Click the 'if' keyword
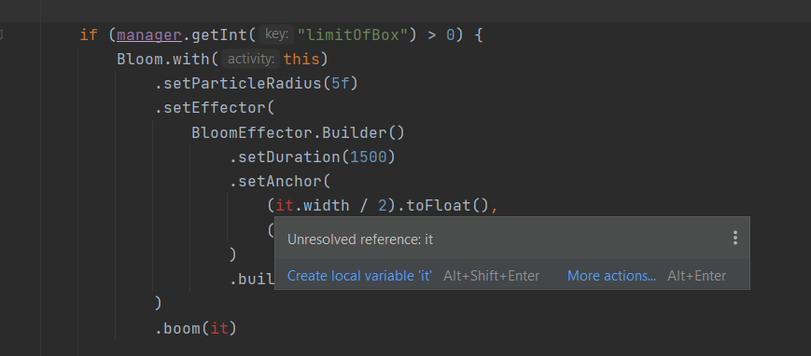The width and height of the screenshot is (811, 356). (89, 35)
